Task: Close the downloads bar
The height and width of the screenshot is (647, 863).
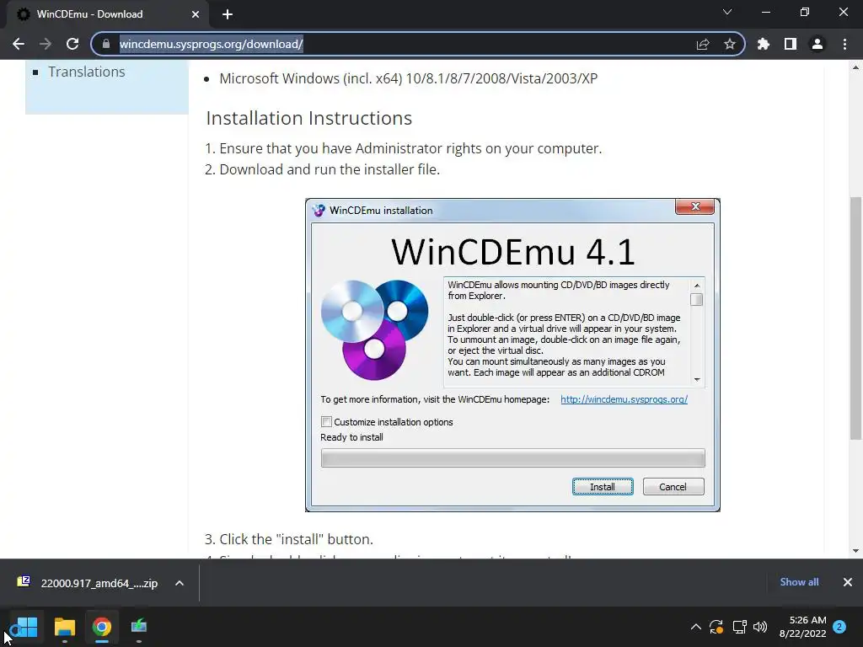Action: click(848, 582)
